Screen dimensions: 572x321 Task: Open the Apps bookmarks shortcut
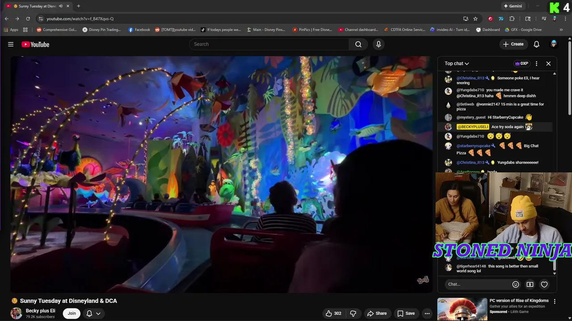[x=11, y=30]
